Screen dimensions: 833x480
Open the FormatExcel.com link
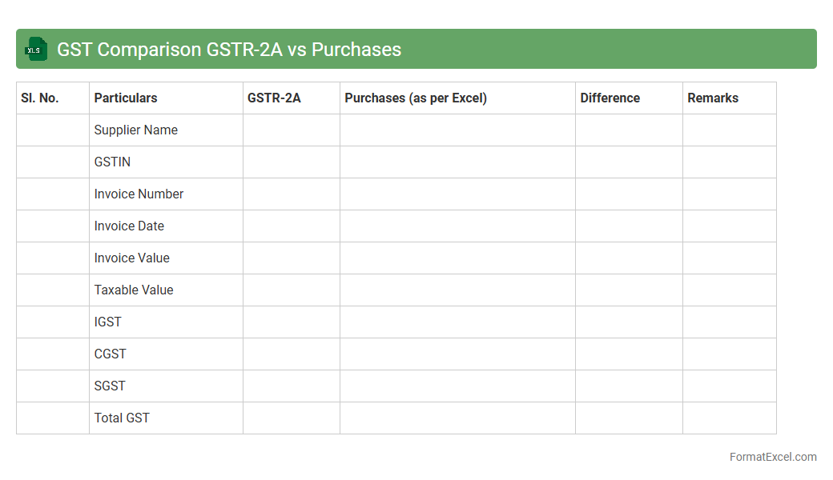772,457
